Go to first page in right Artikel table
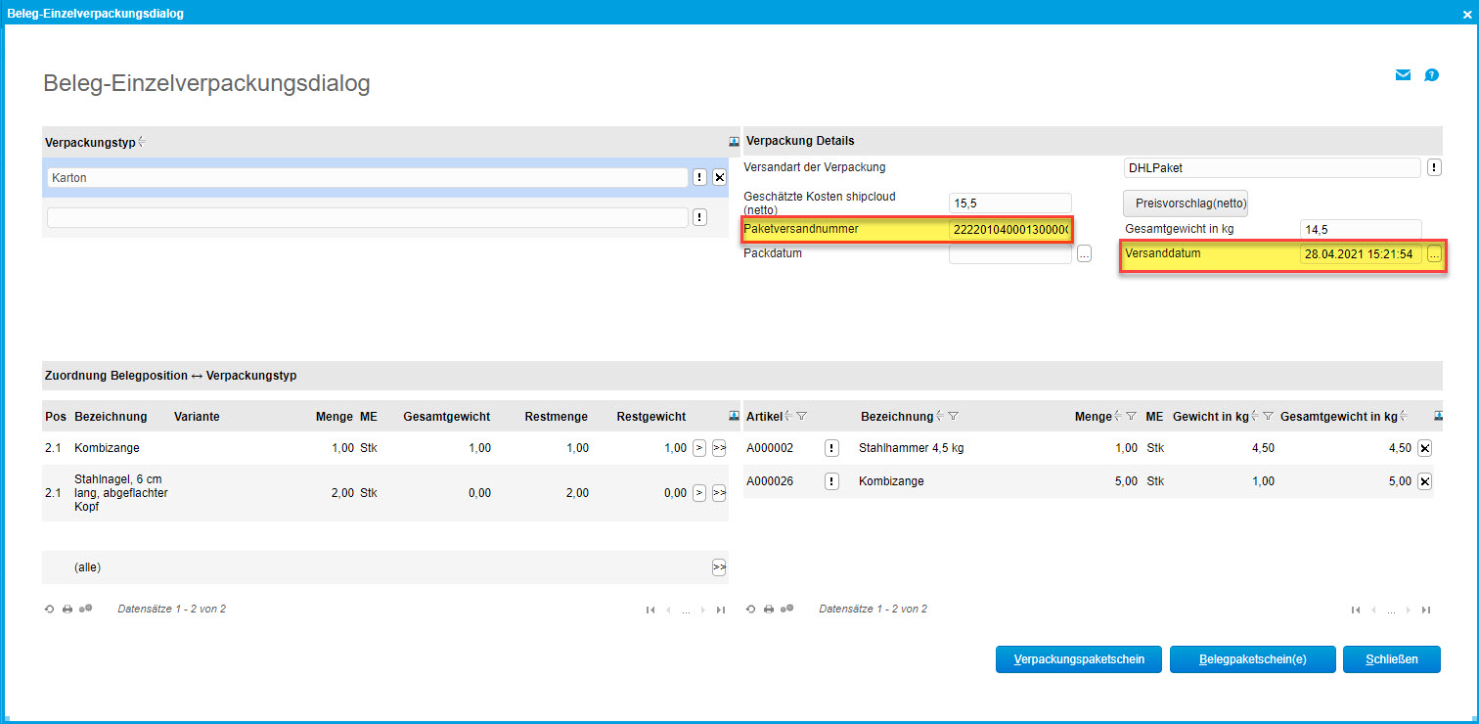This screenshot has width=1479, height=724. click(x=1355, y=611)
